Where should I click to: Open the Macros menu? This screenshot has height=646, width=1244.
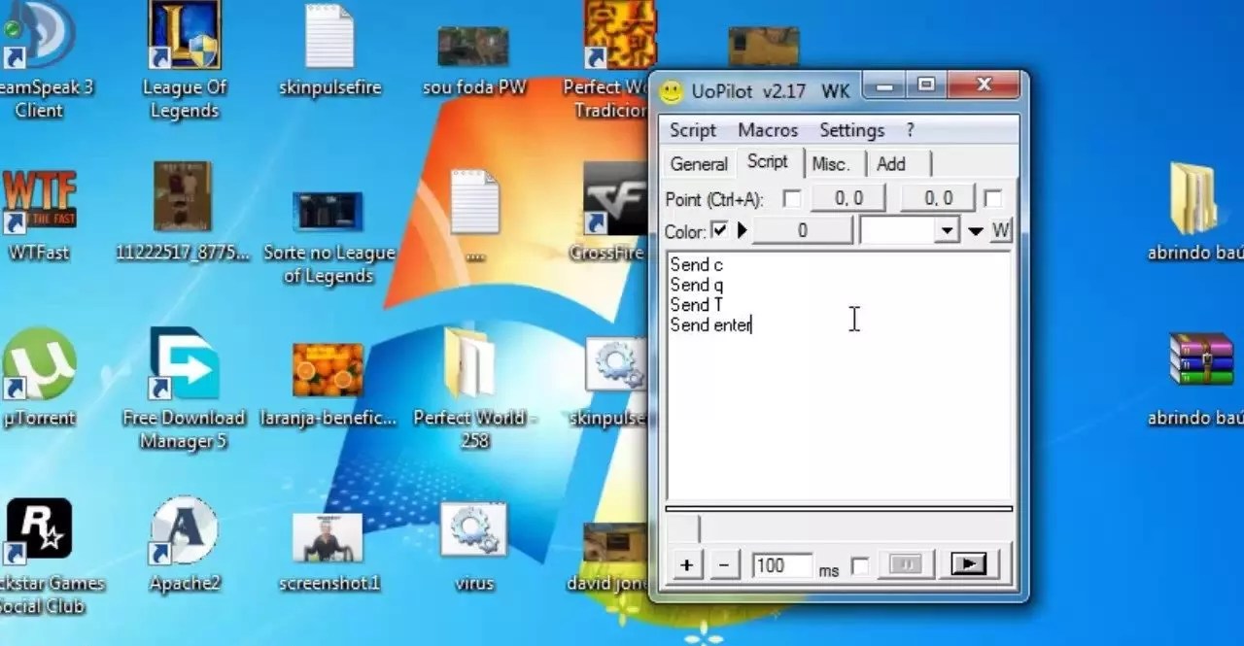[x=767, y=130]
